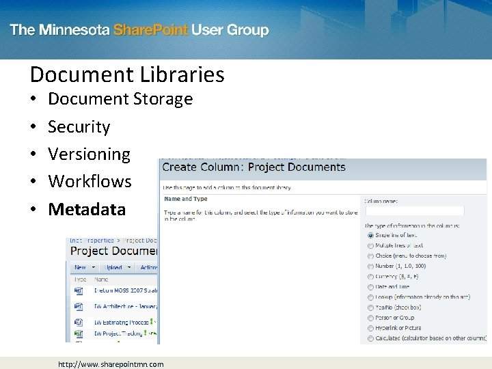The image size is (492, 369).
Task: Click the Minnesota SharePoint User Group banner title
Action: click(x=139, y=30)
